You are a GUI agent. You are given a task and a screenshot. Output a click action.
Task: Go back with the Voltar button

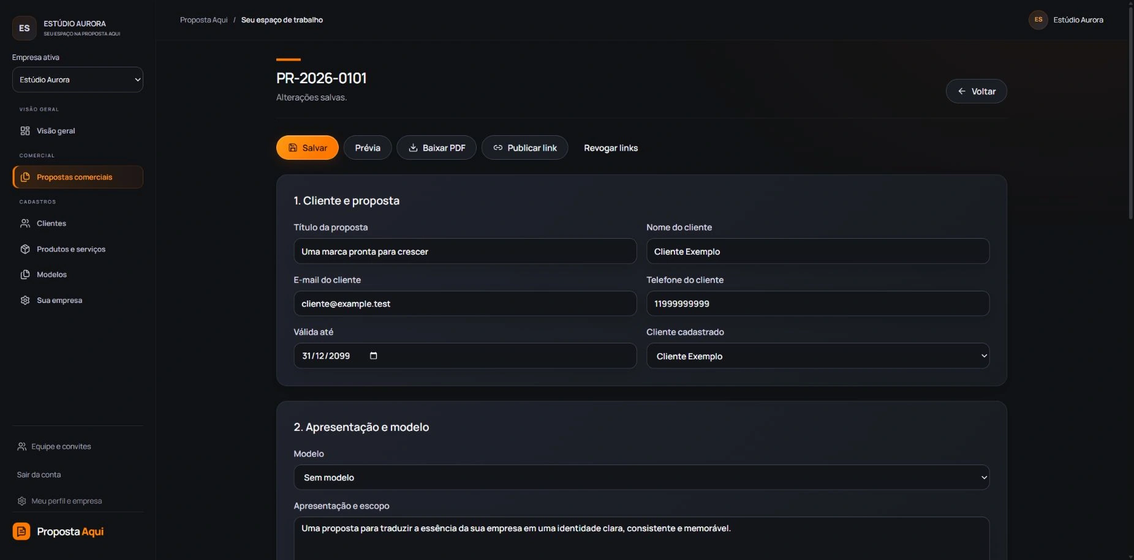point(977,91)
